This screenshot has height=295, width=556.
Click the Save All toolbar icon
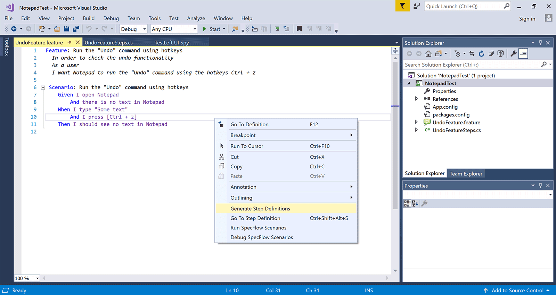[x=76, y=29]
